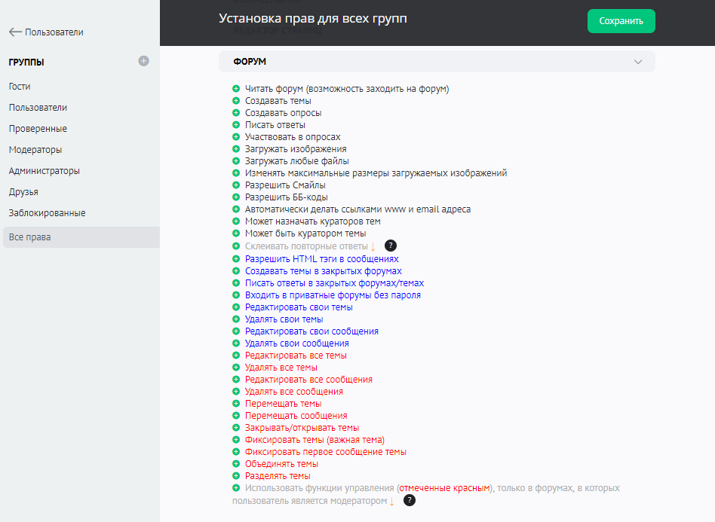Screen dimensions: 715x522
Task: Click green plus icon for Загружать изображения
Action: pos(236,149)
